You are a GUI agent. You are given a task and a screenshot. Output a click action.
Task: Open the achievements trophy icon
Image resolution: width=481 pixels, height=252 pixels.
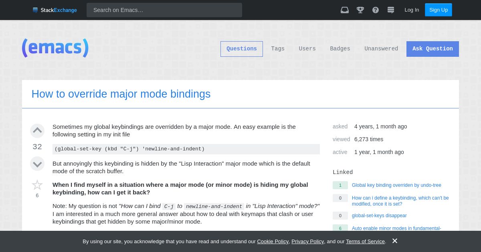pyautogui.click(x=360, y=10)
